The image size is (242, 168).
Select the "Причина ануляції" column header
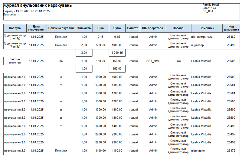61,28
